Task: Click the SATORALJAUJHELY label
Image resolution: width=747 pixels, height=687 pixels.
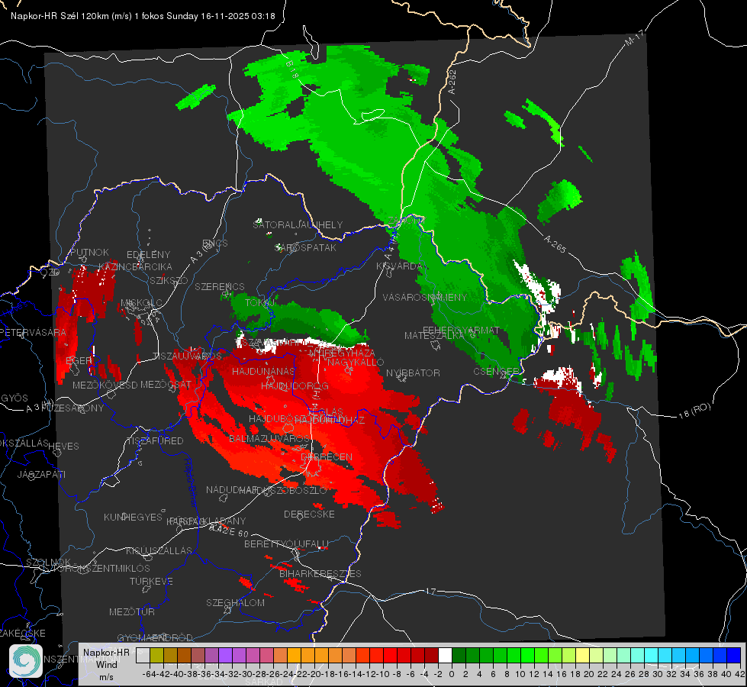Action: tap(298, 224)
